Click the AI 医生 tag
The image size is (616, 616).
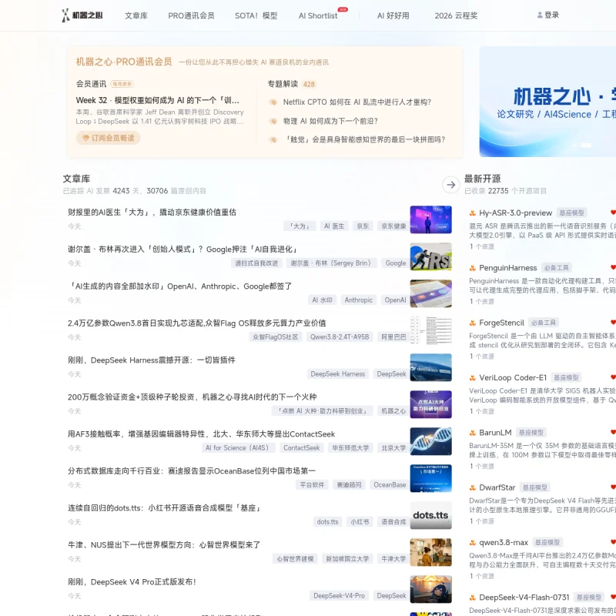coord(334,226)
